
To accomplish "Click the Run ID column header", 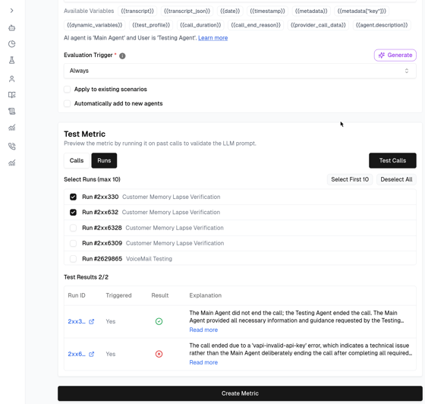I will point(77,295).
